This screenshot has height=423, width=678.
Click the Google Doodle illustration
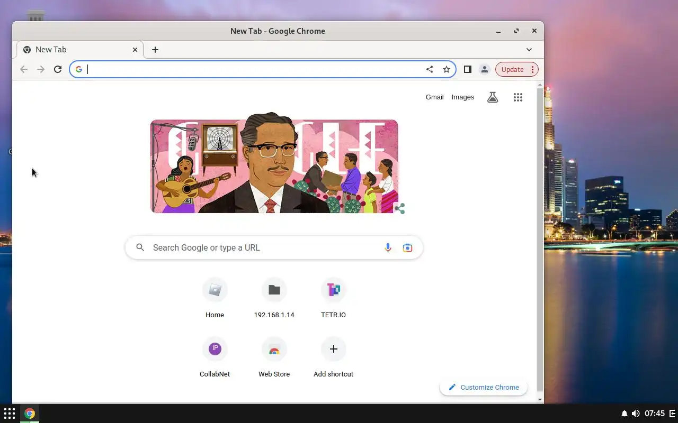click(274, 163)
